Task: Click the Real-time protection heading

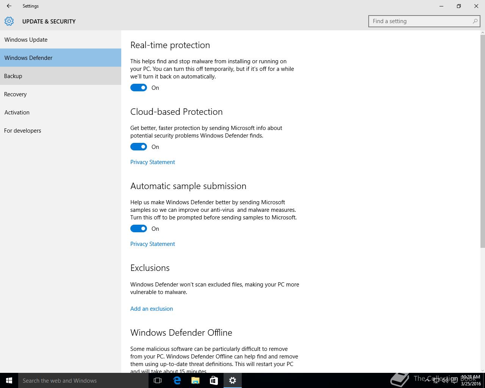Action: coord(170,45)
